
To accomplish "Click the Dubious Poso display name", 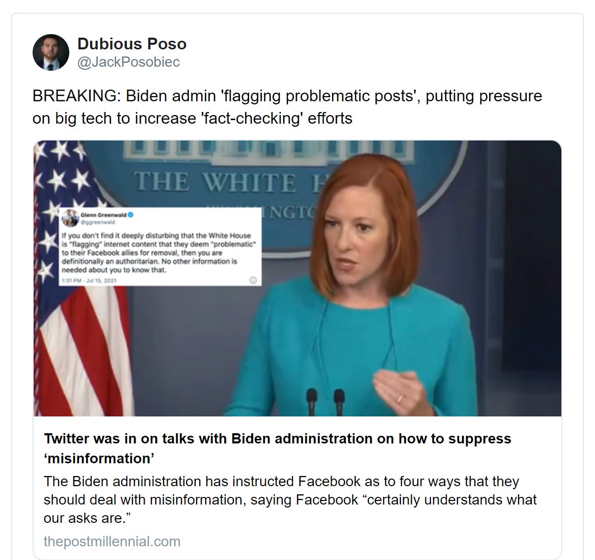I will click(131, 44).
